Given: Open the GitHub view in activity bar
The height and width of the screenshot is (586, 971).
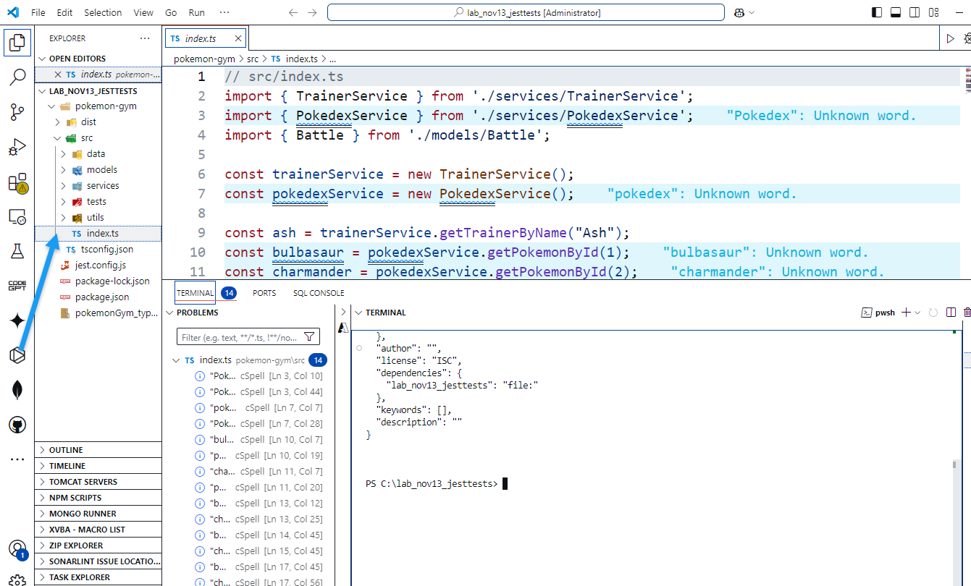Looking at the screenshot, I should point(17,425).
